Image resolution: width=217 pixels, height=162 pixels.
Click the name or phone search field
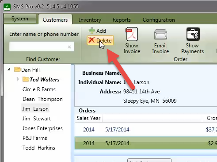[42, 46]
